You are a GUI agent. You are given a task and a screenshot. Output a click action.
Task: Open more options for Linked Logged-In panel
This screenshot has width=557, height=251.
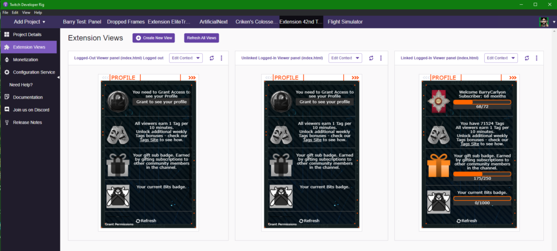(537, 58)
